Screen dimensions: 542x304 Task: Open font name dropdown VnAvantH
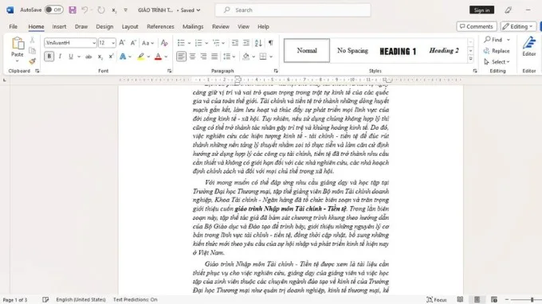(94, 43)
